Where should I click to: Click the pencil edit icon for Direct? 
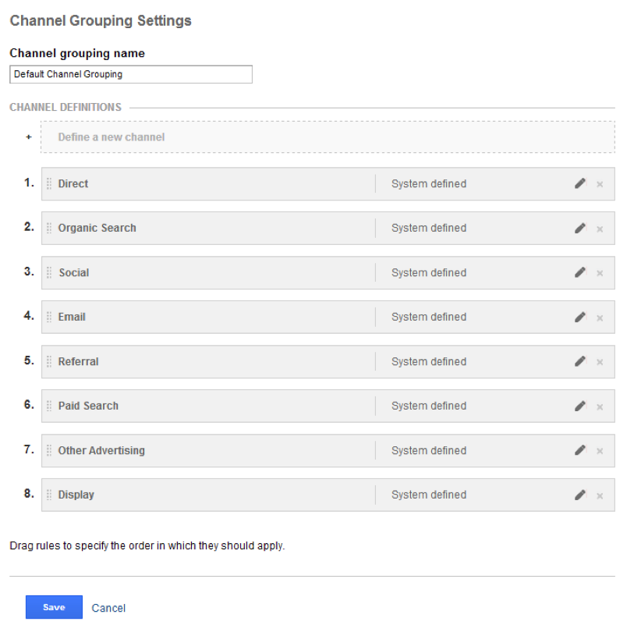coord(579,183)
